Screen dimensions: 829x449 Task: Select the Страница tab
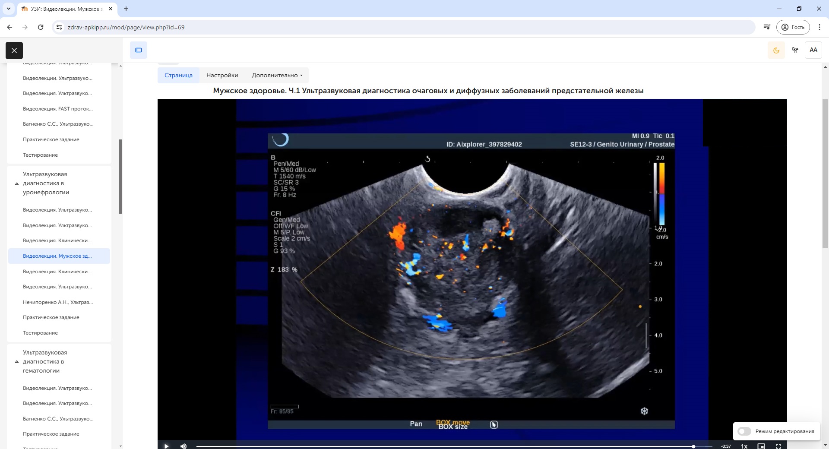[x=178, y=75]
